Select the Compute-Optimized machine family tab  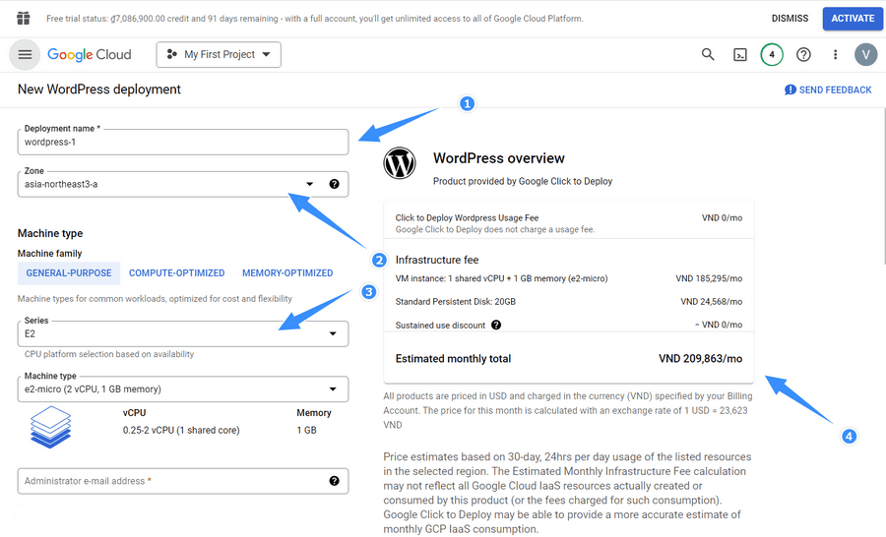tap(177, 273)
